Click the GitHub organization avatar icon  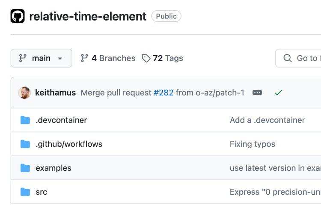[18, 16]
